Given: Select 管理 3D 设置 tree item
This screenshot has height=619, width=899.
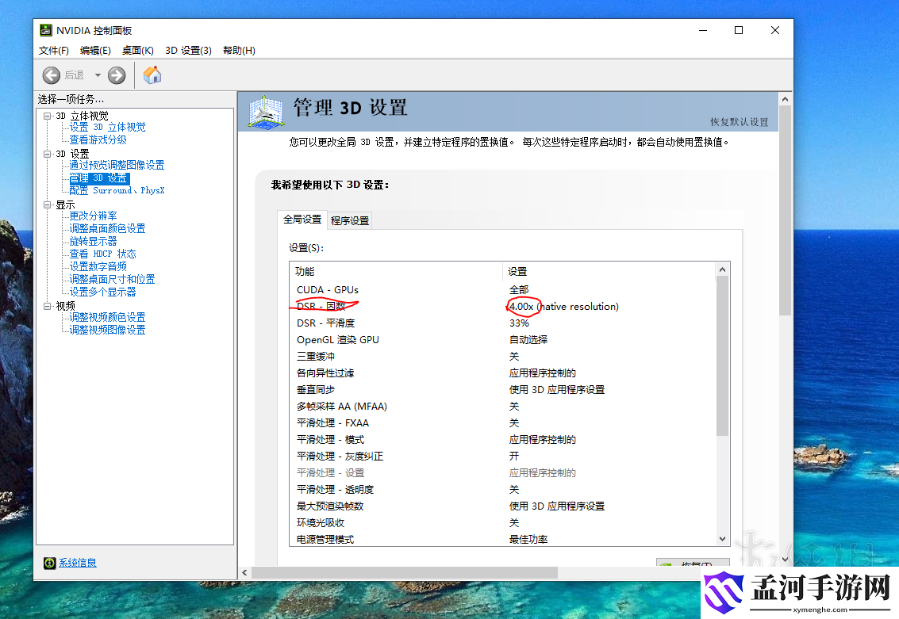Looking at the screenshot, I should point(100,178).
